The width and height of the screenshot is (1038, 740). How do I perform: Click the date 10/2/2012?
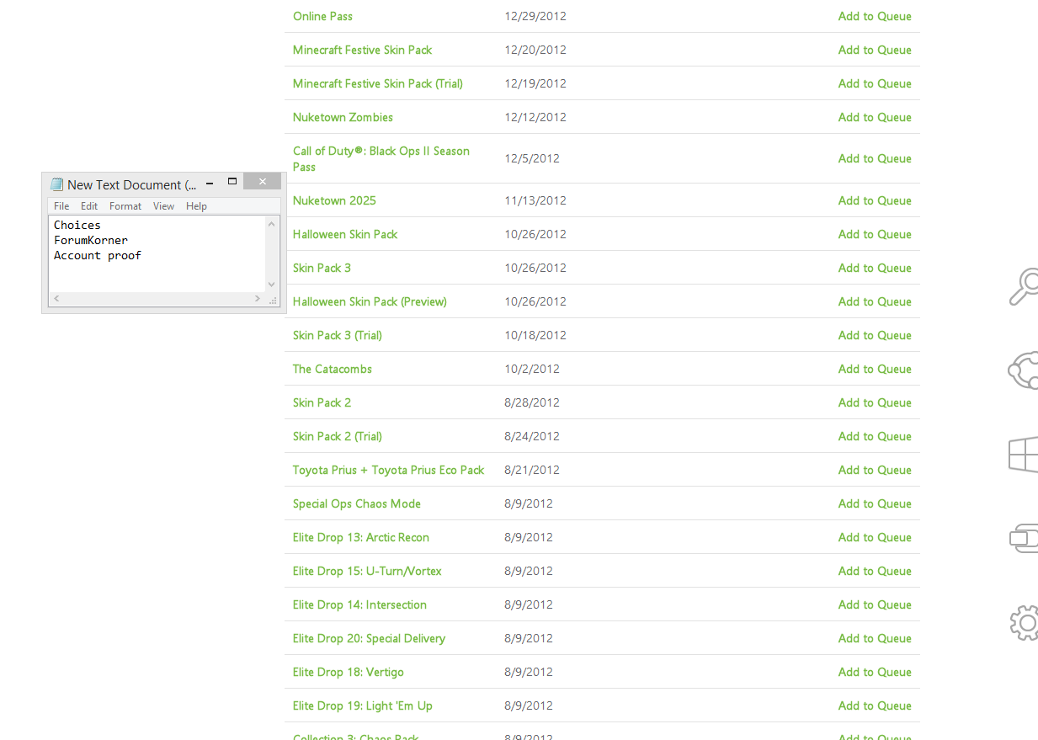[x=532, y=369]
